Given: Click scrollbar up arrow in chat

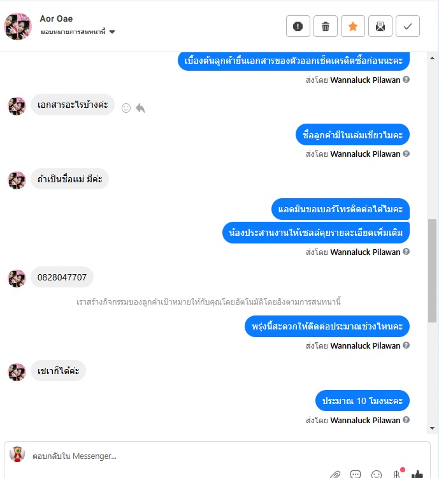Looking at the screenshot, I should point(432,58).
